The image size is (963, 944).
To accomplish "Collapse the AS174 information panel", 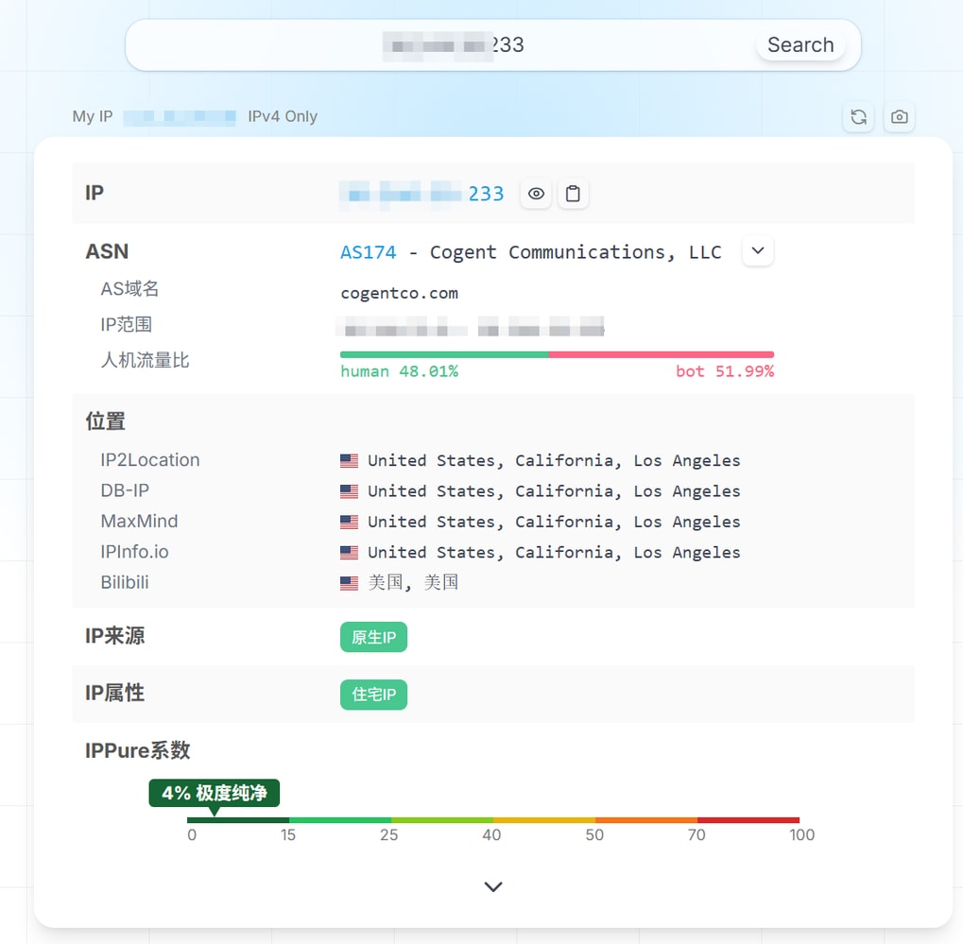I will click(x=757, y=250).
